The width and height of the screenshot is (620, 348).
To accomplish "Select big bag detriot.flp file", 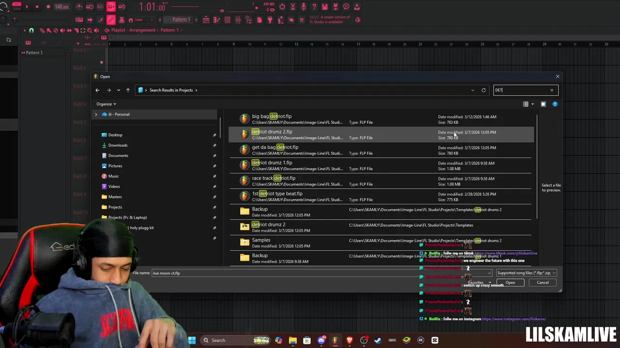I will point(381,119).
